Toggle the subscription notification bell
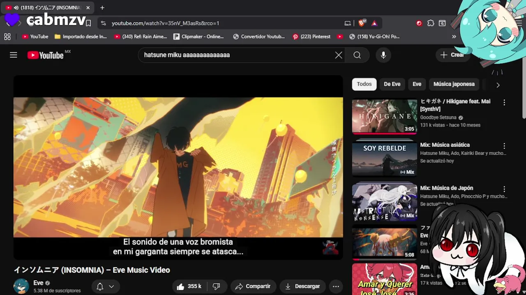 pos(100,286)
